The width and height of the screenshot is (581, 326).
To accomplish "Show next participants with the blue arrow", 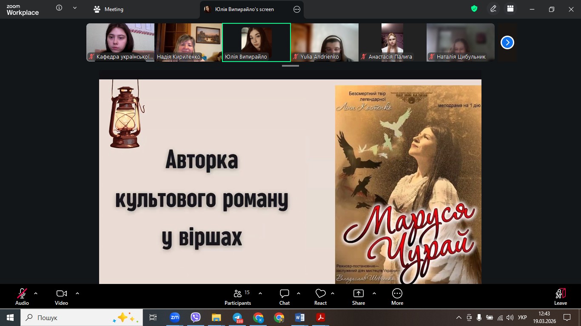I will [507, 42].
